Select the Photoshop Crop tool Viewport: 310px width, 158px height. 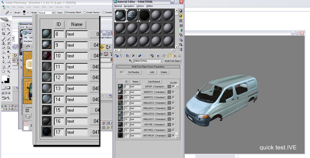coord(4,34)
